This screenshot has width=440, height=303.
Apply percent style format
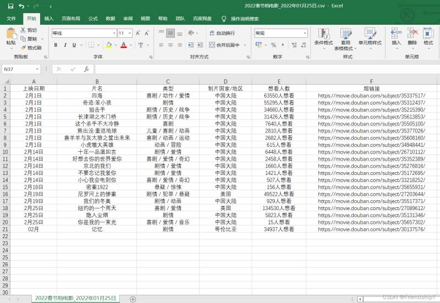coord(273,45)
